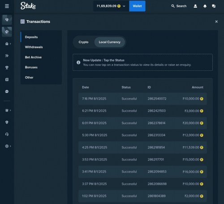Click transaction ID 2862378614
The image size is (224, 204).
[156, 123]
